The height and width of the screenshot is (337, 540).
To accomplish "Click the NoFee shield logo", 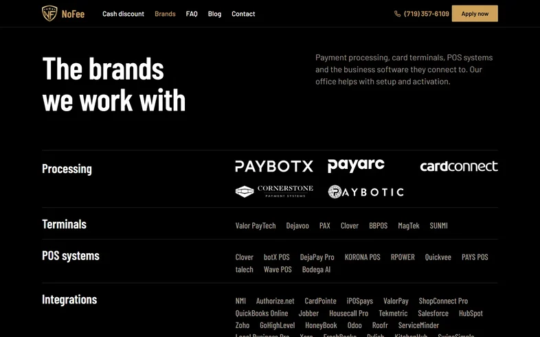I will [x=49, y=14].
